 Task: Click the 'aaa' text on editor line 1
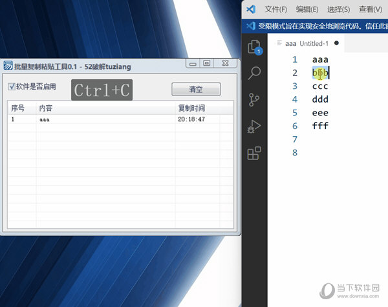(x=320, y=60)
